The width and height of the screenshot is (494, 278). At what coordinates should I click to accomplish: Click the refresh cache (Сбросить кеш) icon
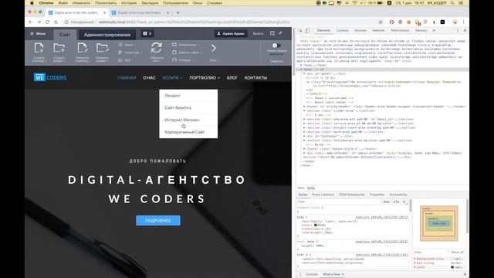coord(156,48)
